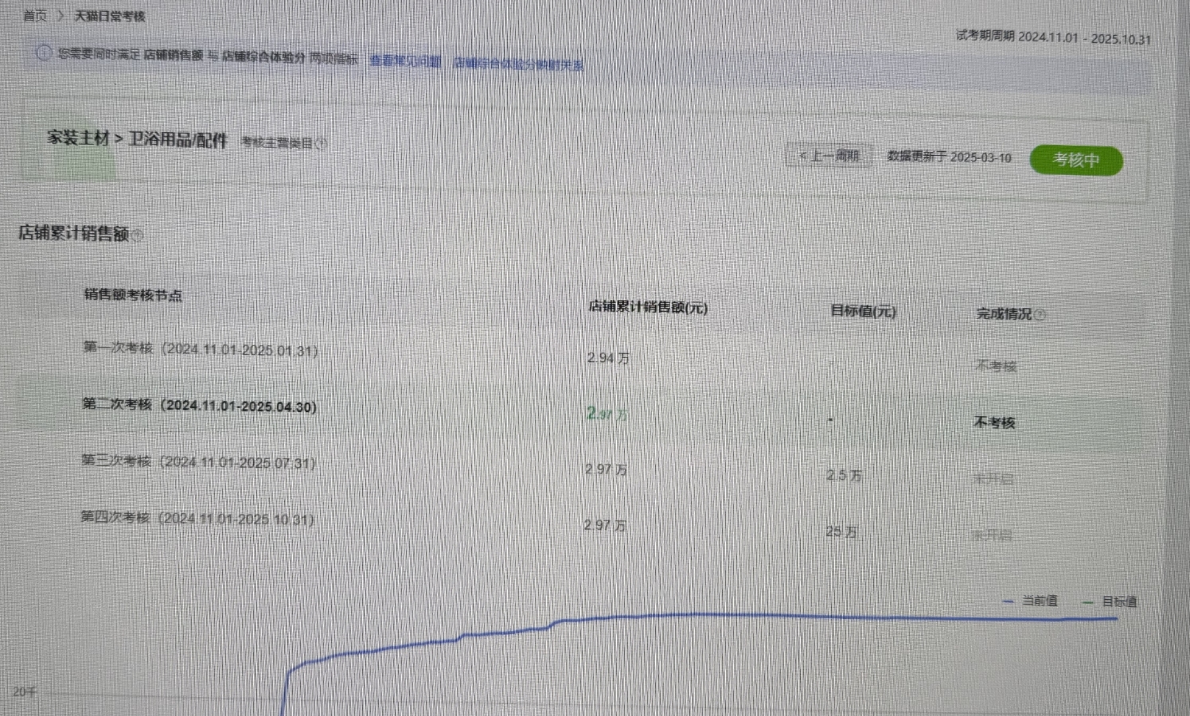Toggle the 当前值 legend line marker

tap(1008, 601)
